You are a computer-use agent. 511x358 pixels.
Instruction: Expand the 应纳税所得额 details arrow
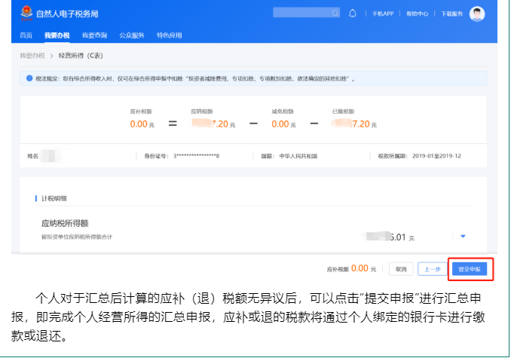464,237
